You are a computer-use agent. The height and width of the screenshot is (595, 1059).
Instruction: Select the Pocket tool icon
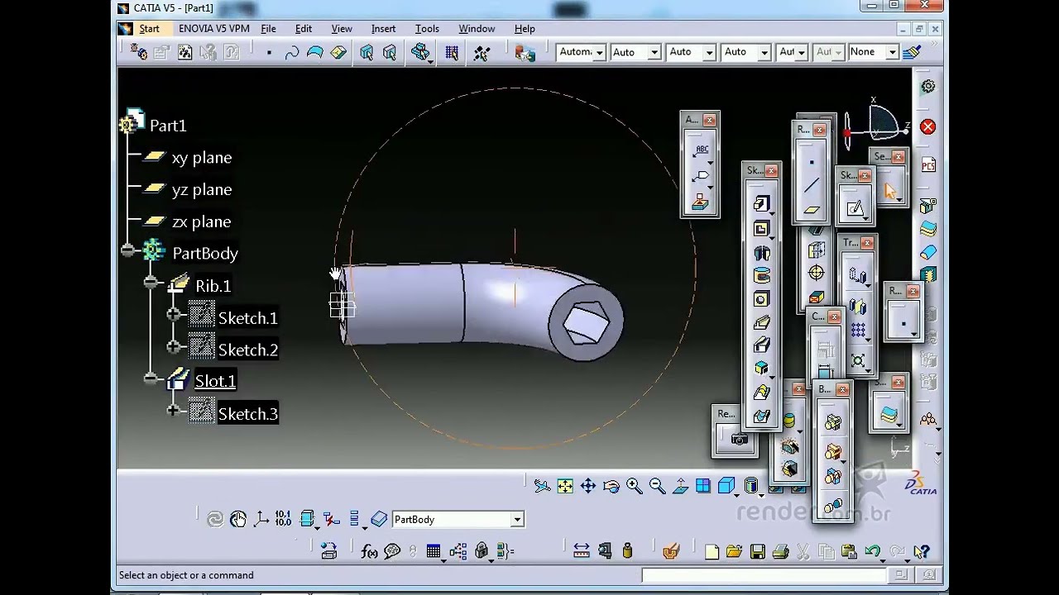pos(762,228)
